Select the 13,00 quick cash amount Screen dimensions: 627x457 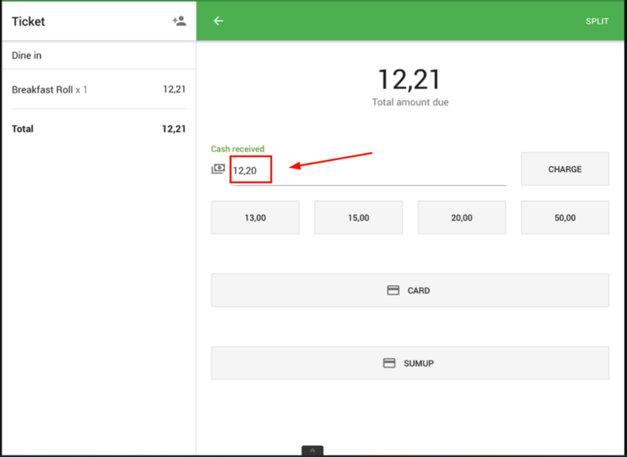255,218
